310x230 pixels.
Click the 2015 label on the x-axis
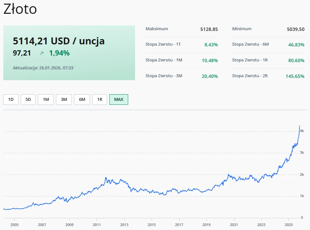(x=152, y=225)
